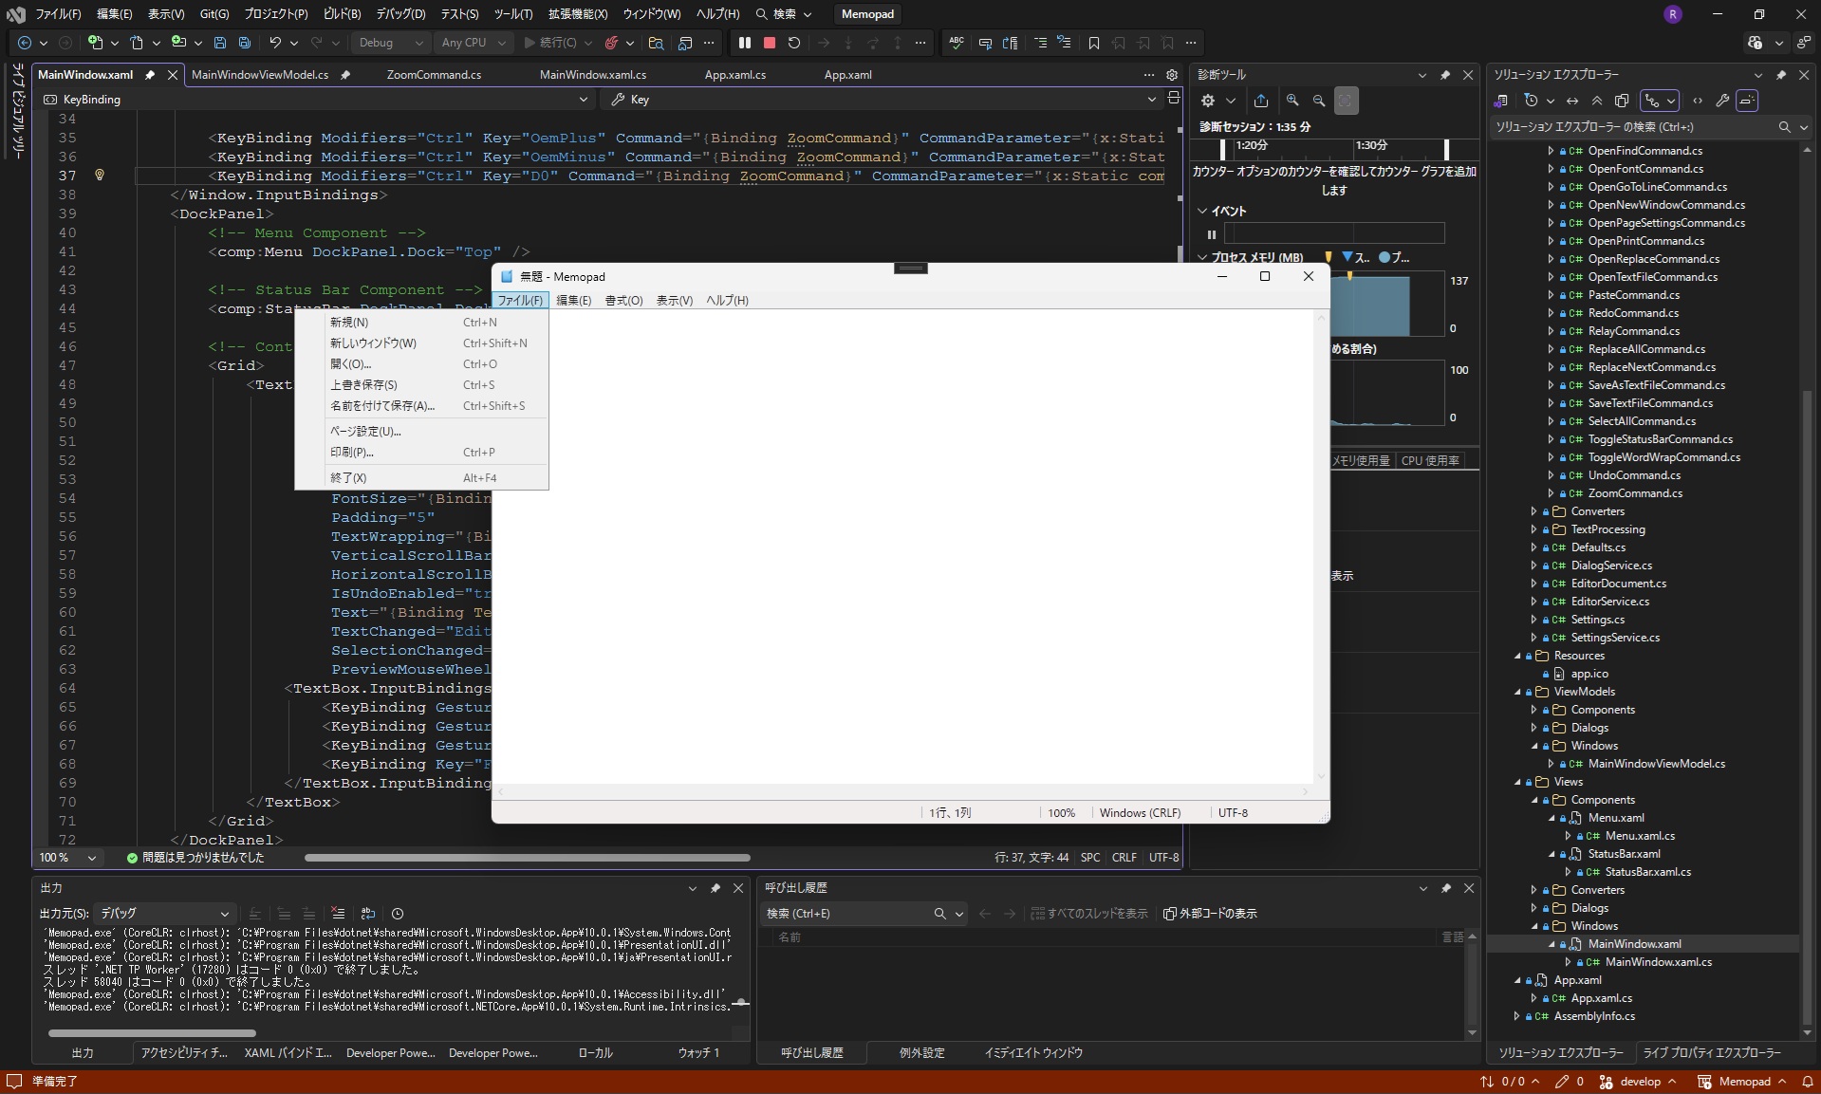Open the Debug configuration dropdown

pyautogui.click(x=389, y=43)
